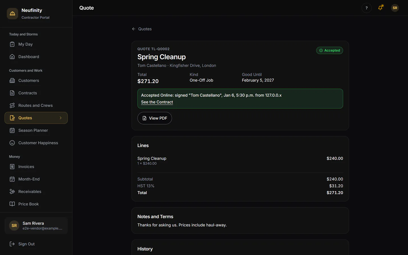Click the Month-End calendar check icon
This screenshot has width=408, height=255.
[x=12, y=179]
